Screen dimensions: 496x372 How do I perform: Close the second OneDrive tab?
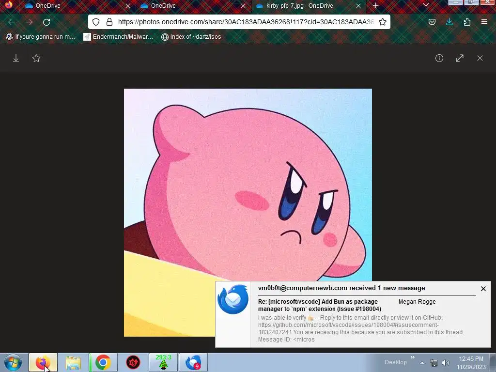pyautogui.click(x=243, y=6)
